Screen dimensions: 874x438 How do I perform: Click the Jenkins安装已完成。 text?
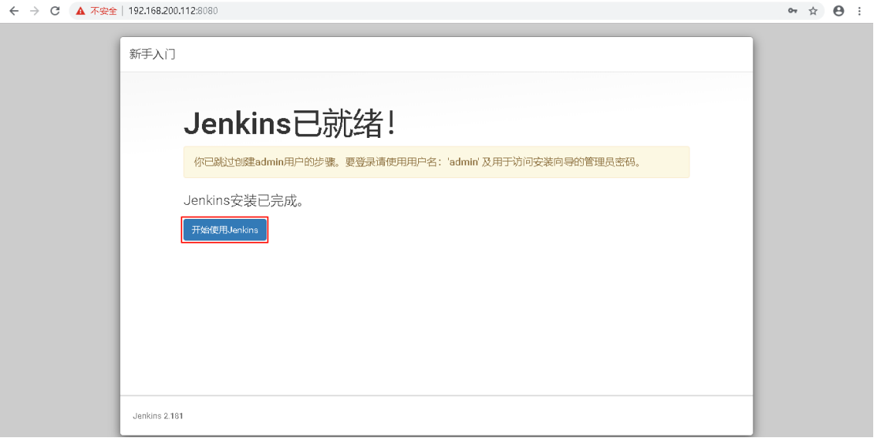coord(245,201)
